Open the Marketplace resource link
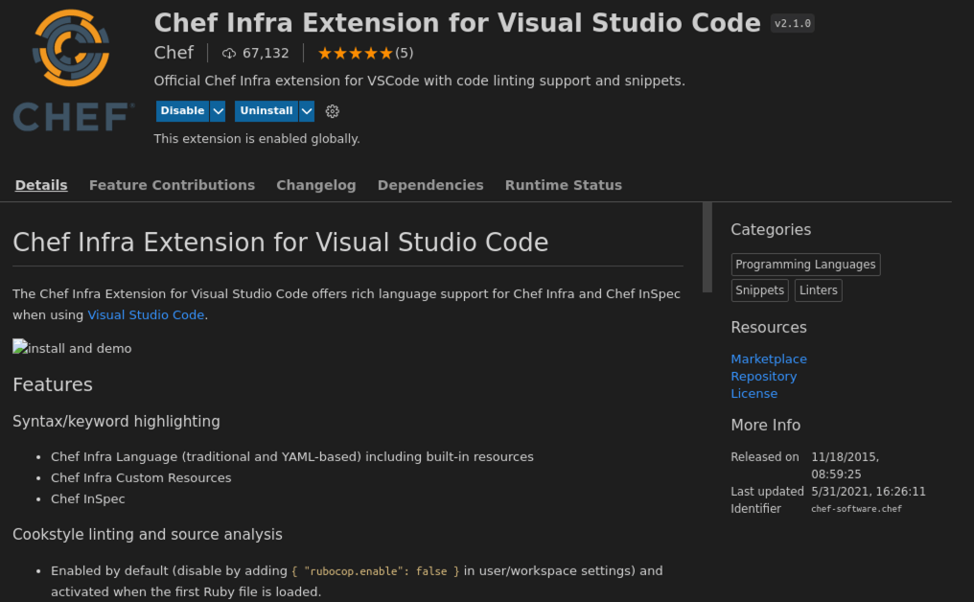Viewport: 974px width, 602px height. click(768, 359)
